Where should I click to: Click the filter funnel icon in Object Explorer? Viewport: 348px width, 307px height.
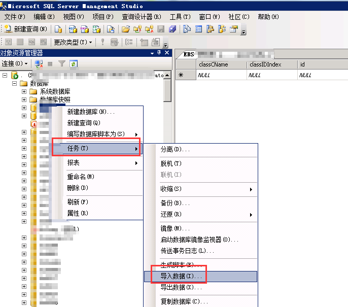(x=62, y=64)
